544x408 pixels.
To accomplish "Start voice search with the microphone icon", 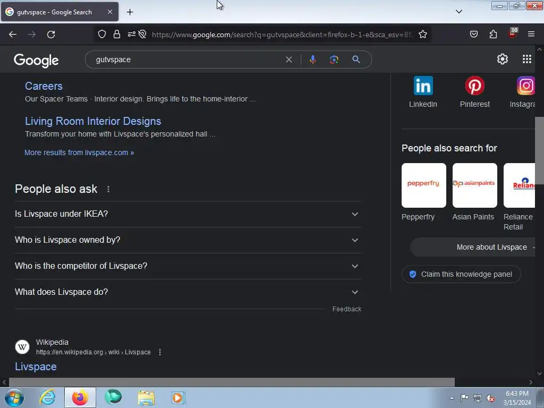I will [312, 59].
